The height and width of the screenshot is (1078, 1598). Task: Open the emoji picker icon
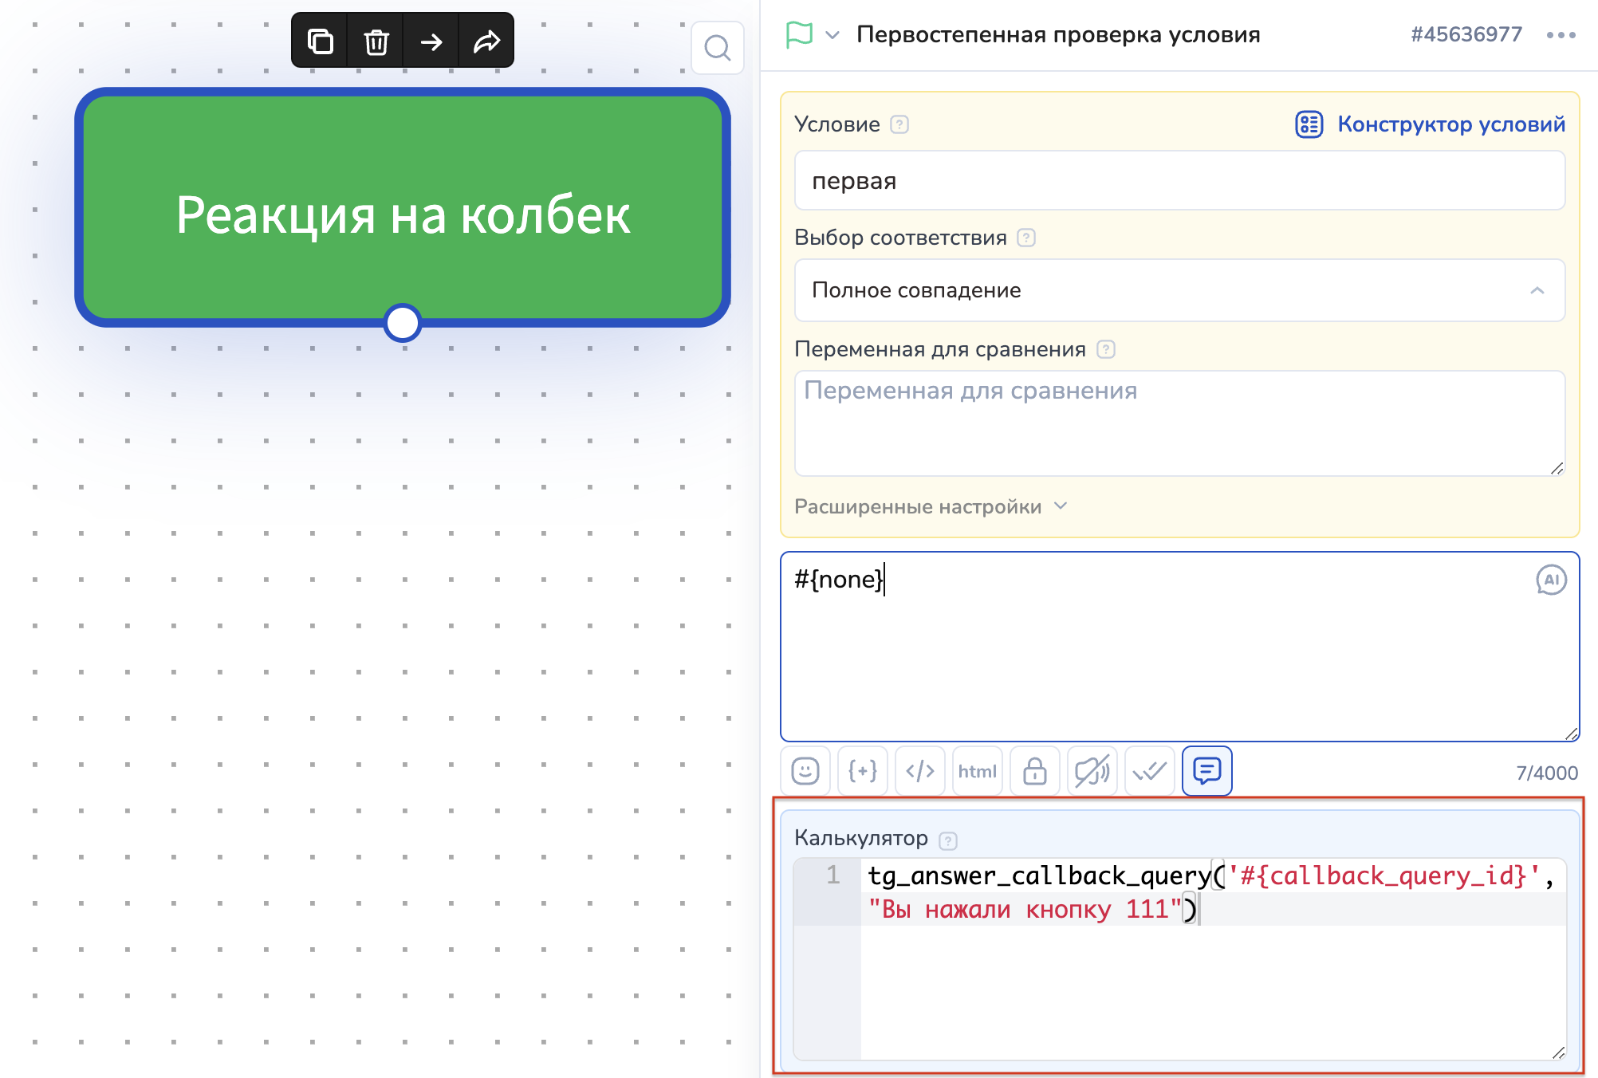(805, 771)
